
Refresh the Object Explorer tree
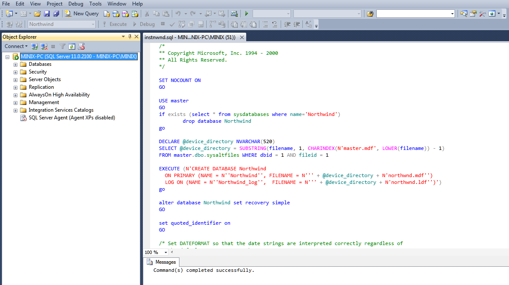click(72, 46)
